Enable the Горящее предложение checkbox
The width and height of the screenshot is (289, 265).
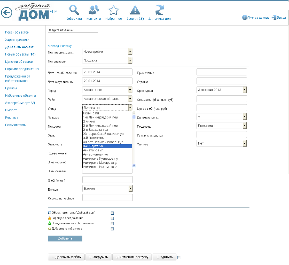(x=112, y=218)
